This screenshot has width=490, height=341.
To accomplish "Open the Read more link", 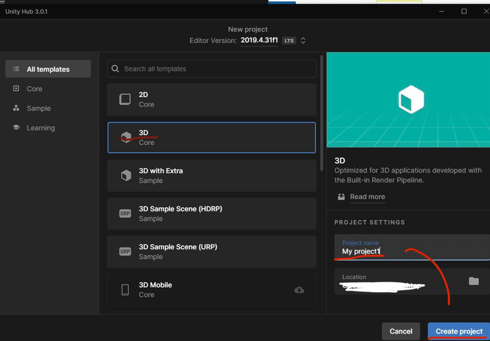I will tap(367, 197).
